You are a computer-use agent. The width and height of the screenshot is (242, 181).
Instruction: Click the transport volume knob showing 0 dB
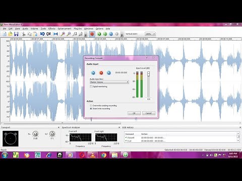[x=35, y=134]
